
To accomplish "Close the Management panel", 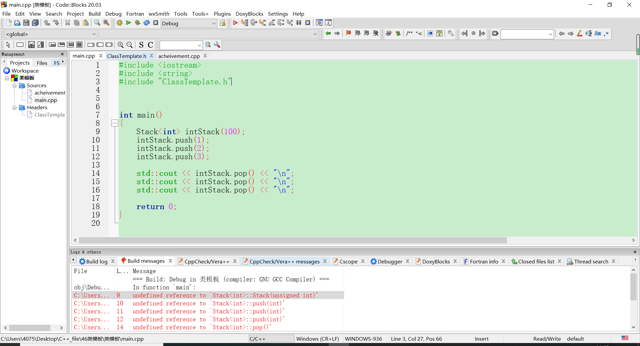I will pos(62,54).
